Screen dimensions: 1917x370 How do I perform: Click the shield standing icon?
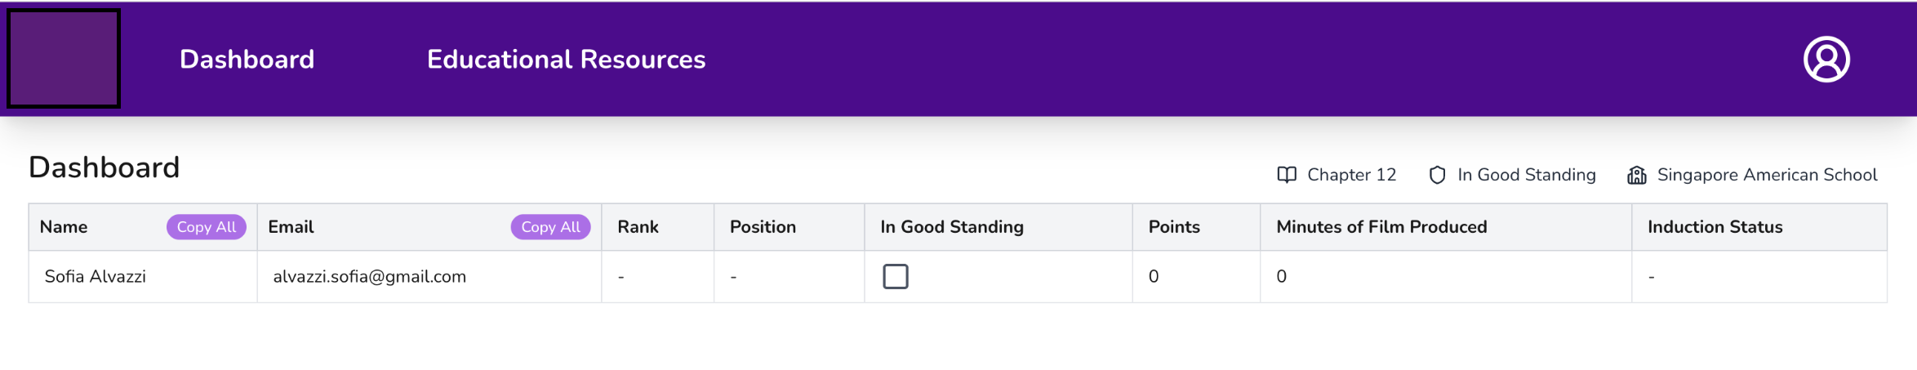1437,175
